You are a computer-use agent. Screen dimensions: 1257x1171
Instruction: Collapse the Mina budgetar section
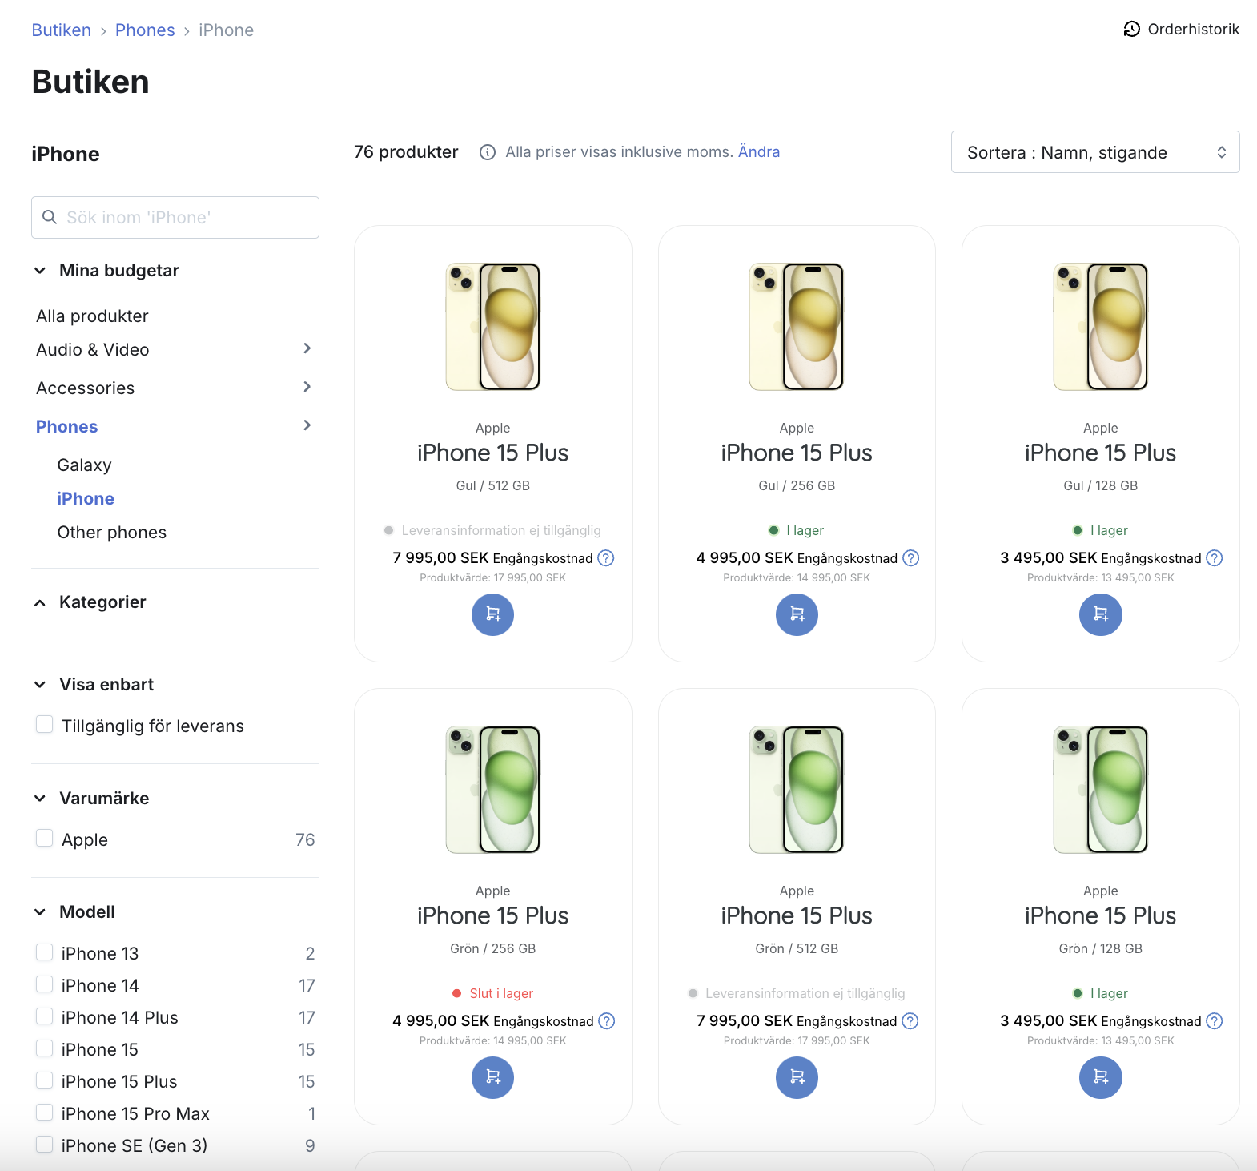point(40,271)
